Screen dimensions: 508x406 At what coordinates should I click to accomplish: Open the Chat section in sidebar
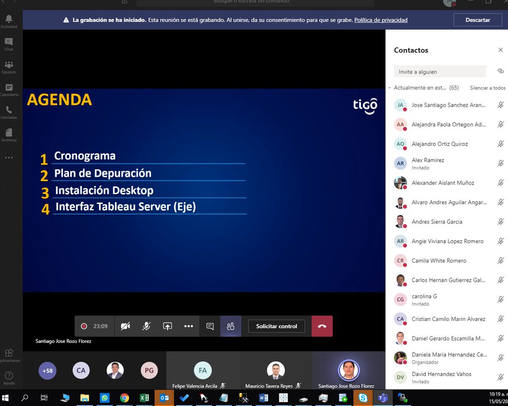click(x=9, y=44)
